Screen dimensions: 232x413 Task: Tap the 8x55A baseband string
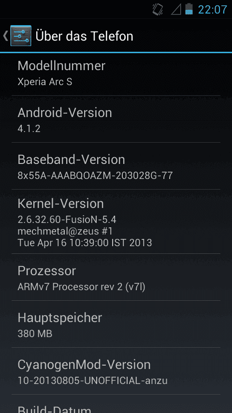tap(95, 176)
